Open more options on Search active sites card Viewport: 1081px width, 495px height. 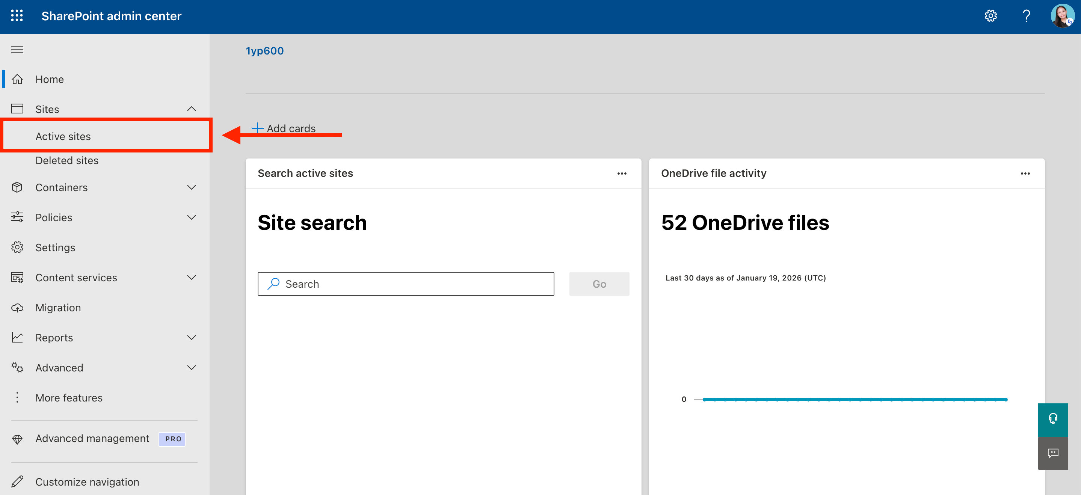point(622,173)
